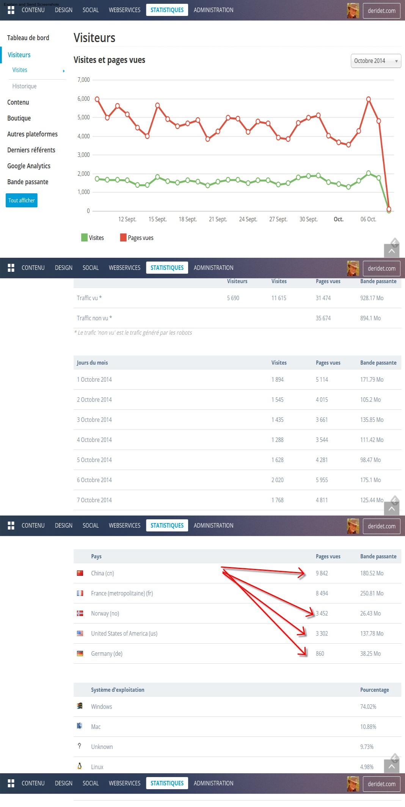Click the Norway flag icon
This screenshot has width=405, height=807.
tap(80, 613)
